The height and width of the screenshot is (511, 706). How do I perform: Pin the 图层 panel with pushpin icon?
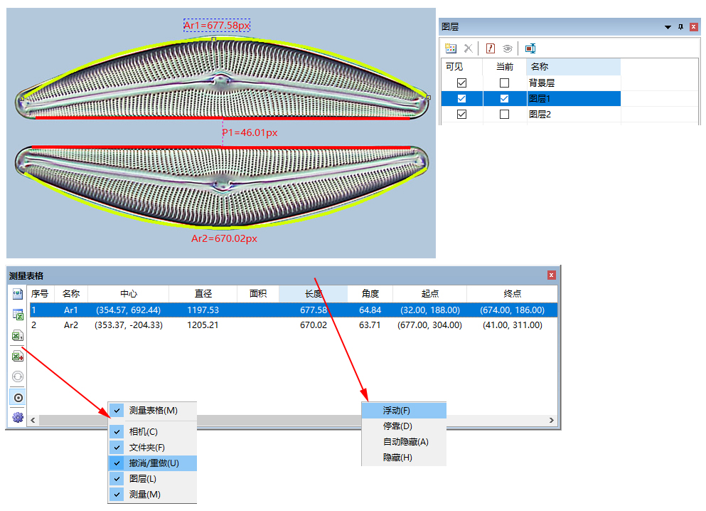[x=680, y=27]
